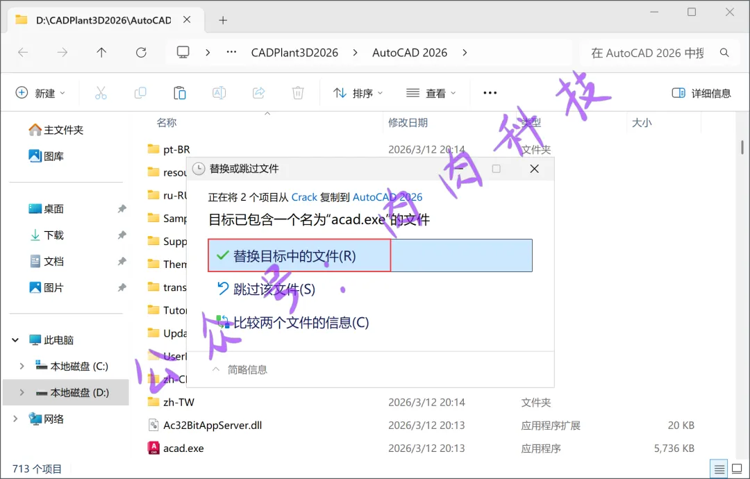Image resolution: width=750 pixels, height=479 pixels.
Task: Expand chevron after AutoCAD 2026 breadcrumb
Action: [465, 53]
